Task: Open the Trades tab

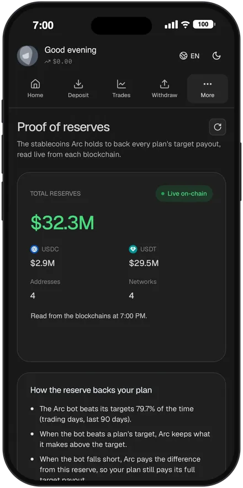Action: (x=121, y=89)
